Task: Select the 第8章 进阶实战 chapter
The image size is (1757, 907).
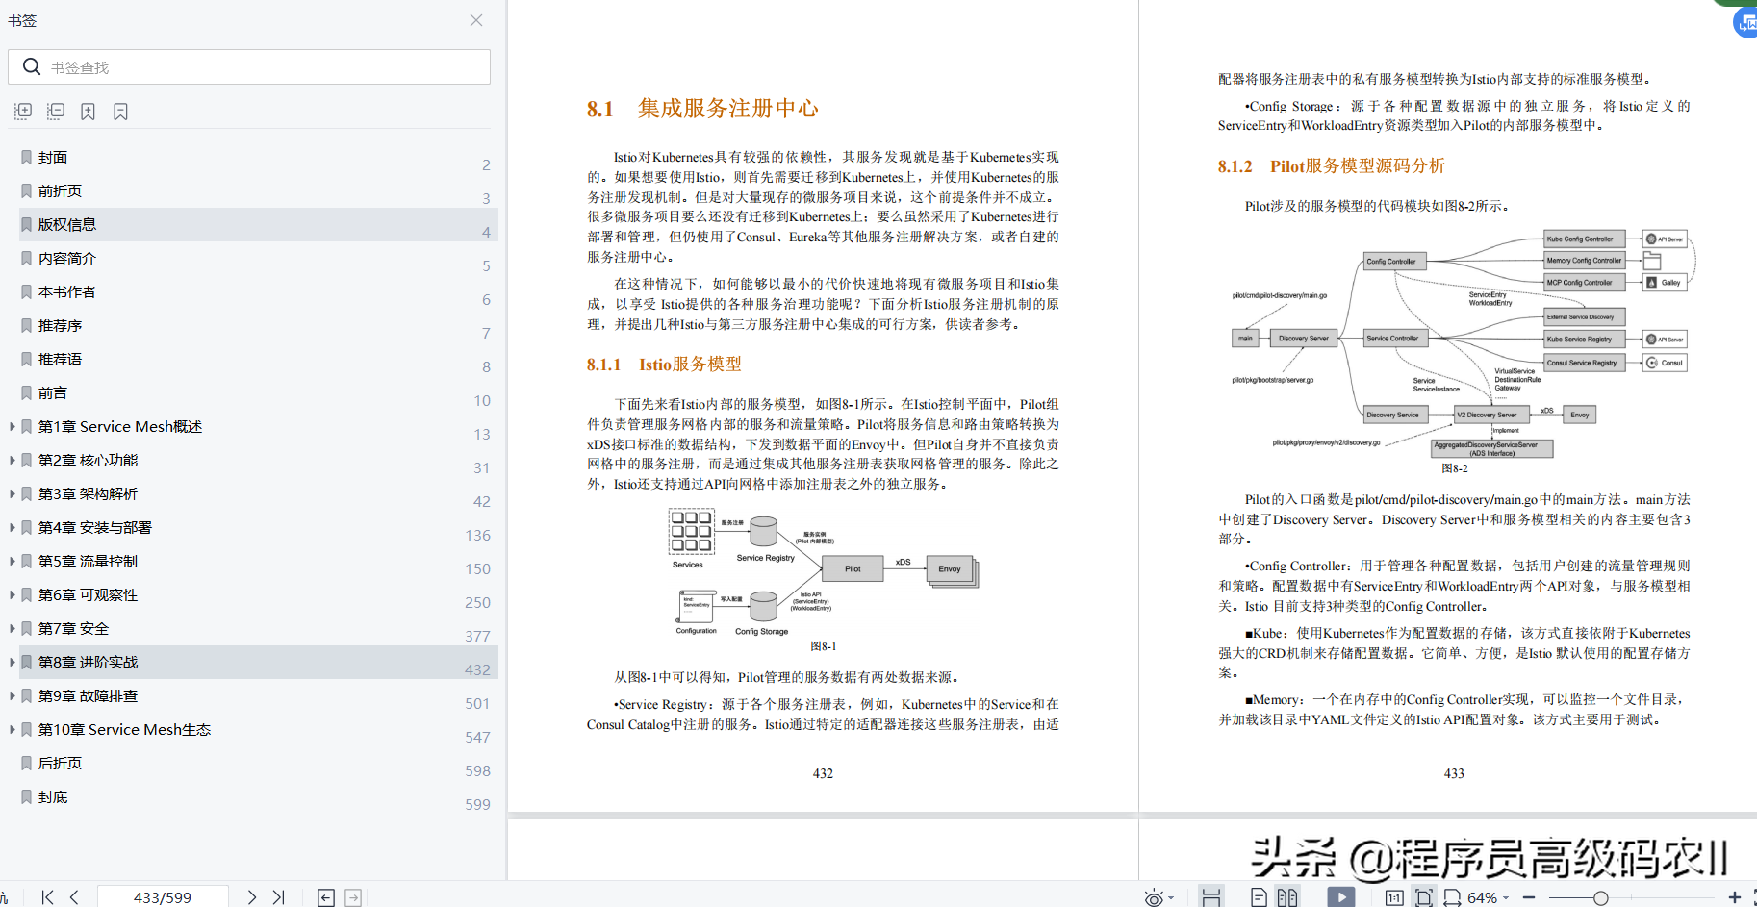Action: click(89, 662)
